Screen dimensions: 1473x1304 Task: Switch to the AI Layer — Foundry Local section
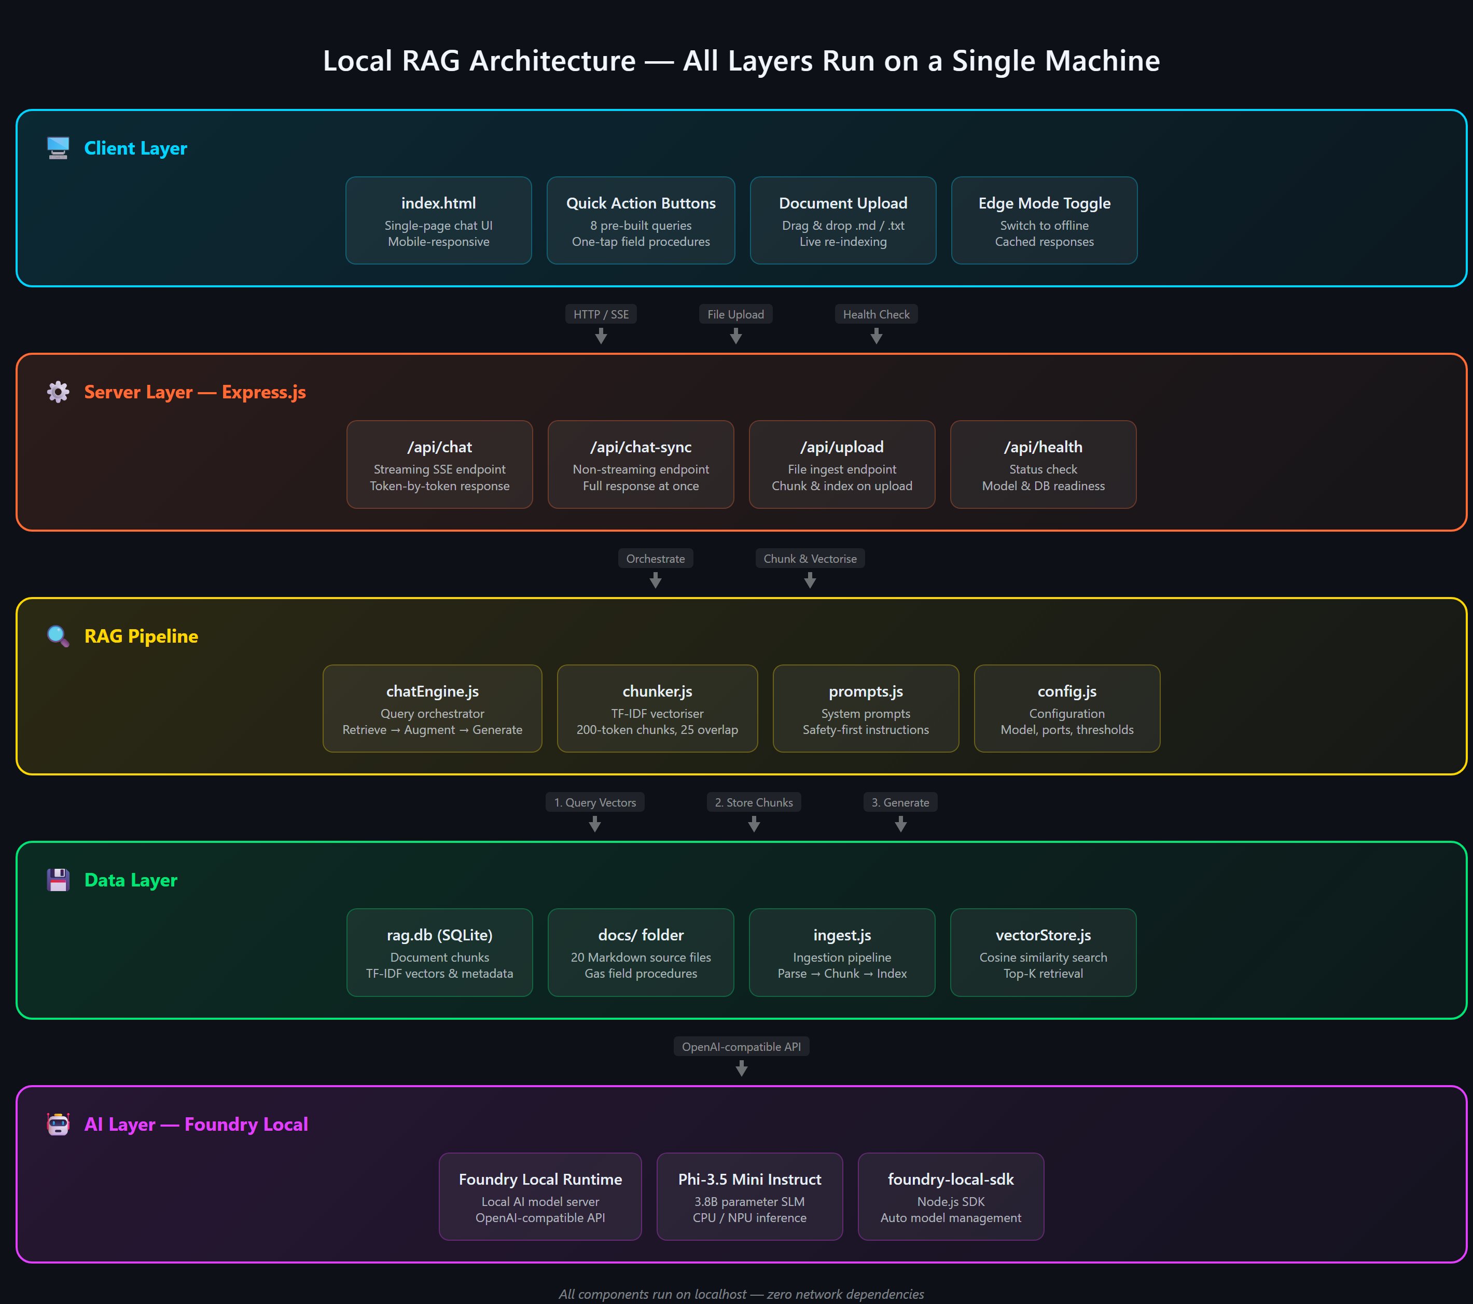tap(196, 1123)
